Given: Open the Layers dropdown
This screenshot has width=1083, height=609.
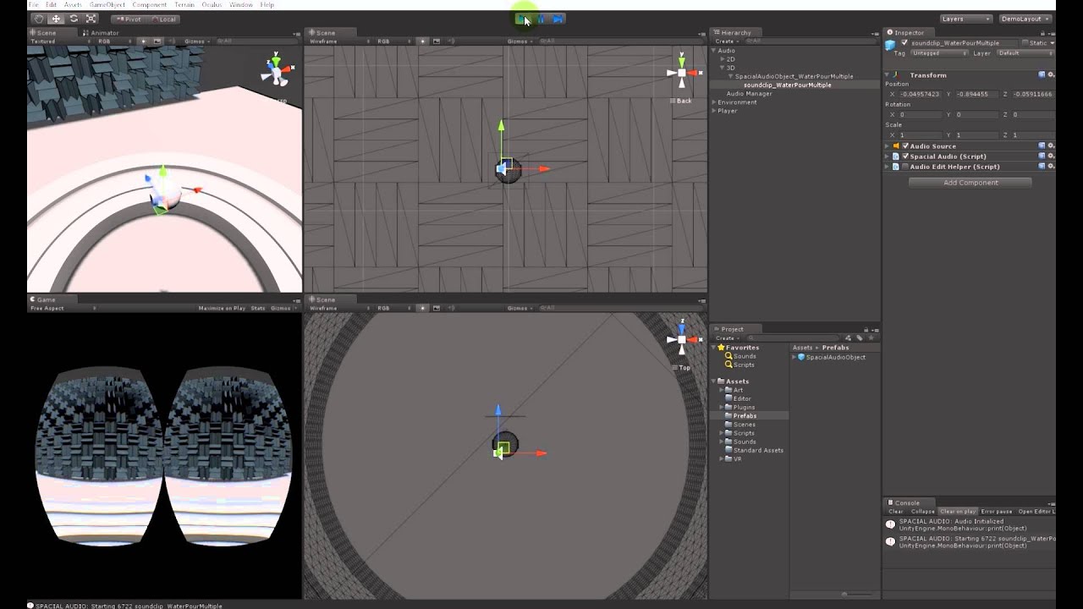Looking at the screenshot, I should 965,19.
